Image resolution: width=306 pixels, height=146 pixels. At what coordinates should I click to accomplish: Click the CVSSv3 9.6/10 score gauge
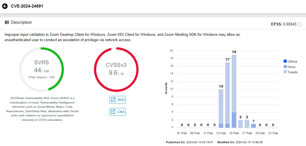(116, 69)
